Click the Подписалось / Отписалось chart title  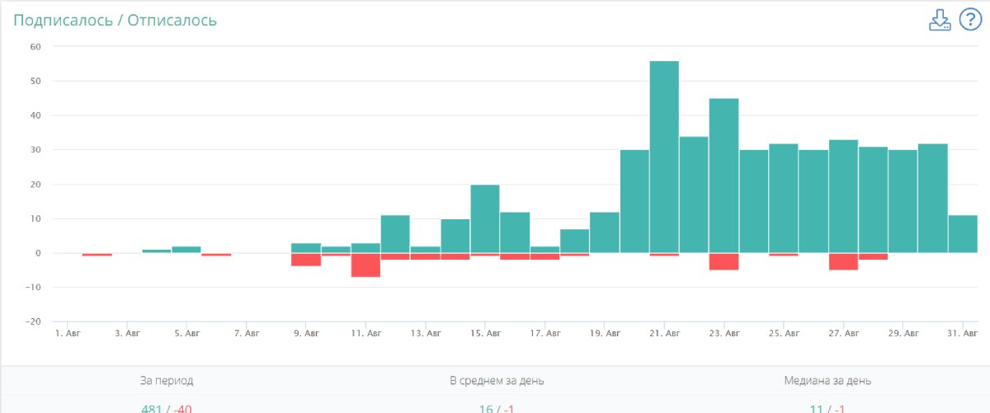click(x=115, y=20)
